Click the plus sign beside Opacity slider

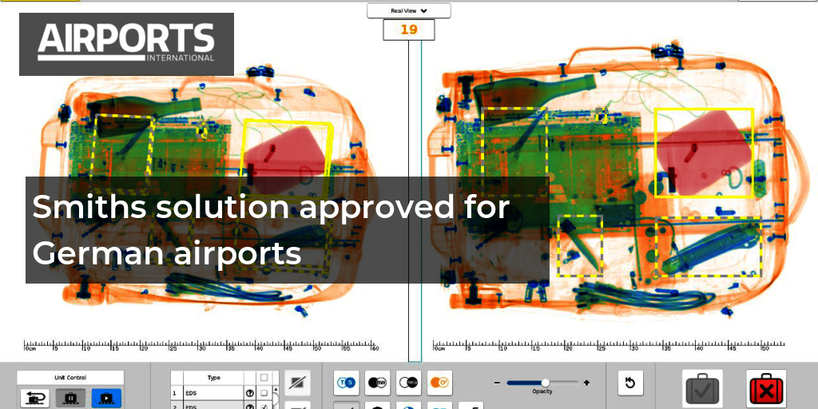[x=586, y=383]
